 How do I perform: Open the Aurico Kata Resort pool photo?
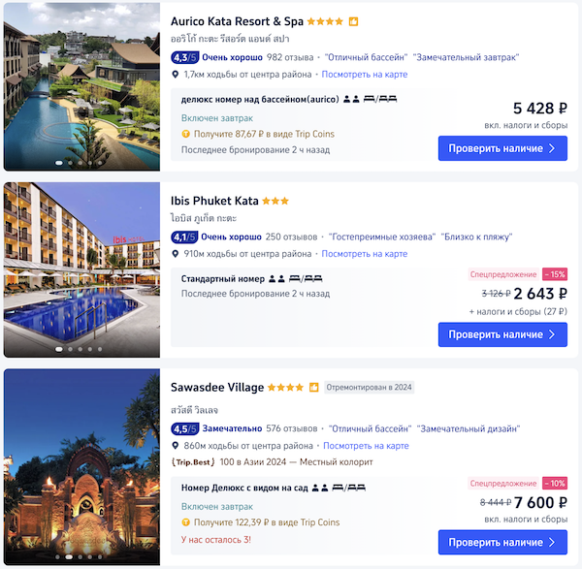click(x=81, y=85)
